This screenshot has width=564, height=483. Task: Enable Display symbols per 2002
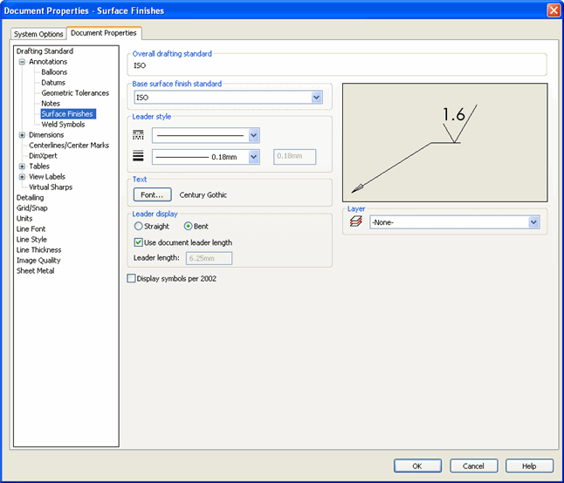pos(131,278)
